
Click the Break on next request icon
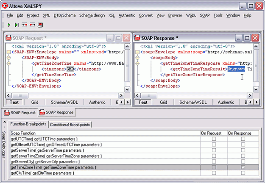point(24,25)
